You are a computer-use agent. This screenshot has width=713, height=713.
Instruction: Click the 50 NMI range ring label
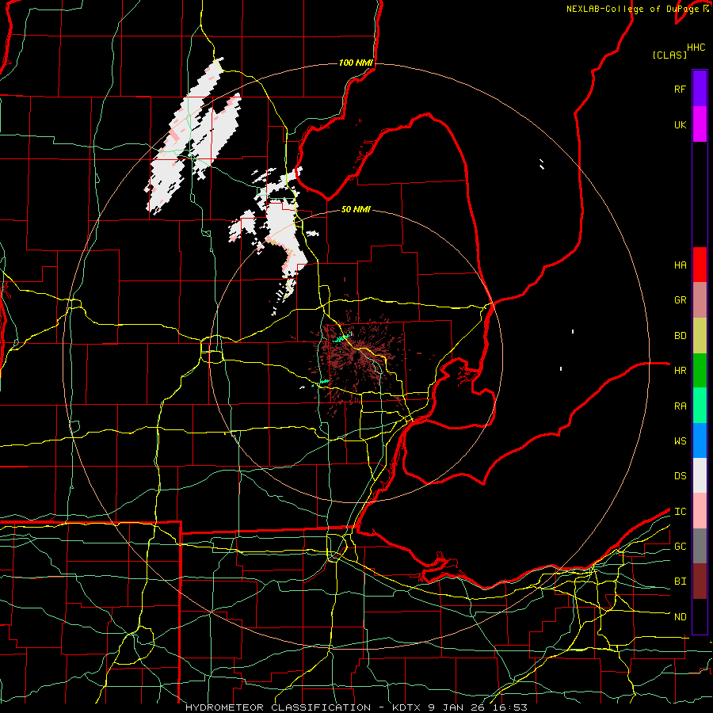pyautogui.click(x=356, y=209)
